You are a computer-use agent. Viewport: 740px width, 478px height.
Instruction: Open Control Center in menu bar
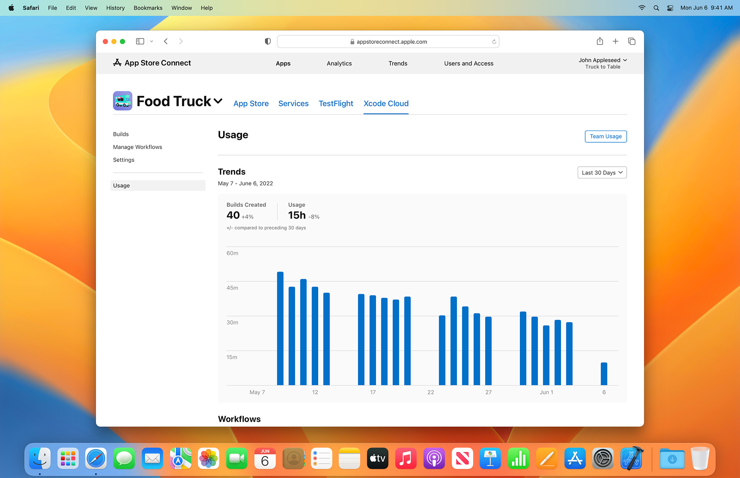670,8
